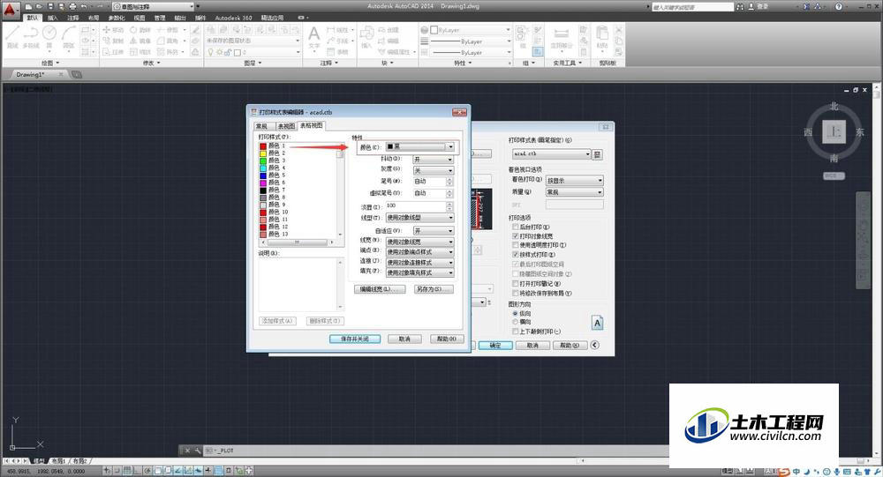
Task: Select the Text annotation tool (A icon)
Action: click(x=313, y=36)
